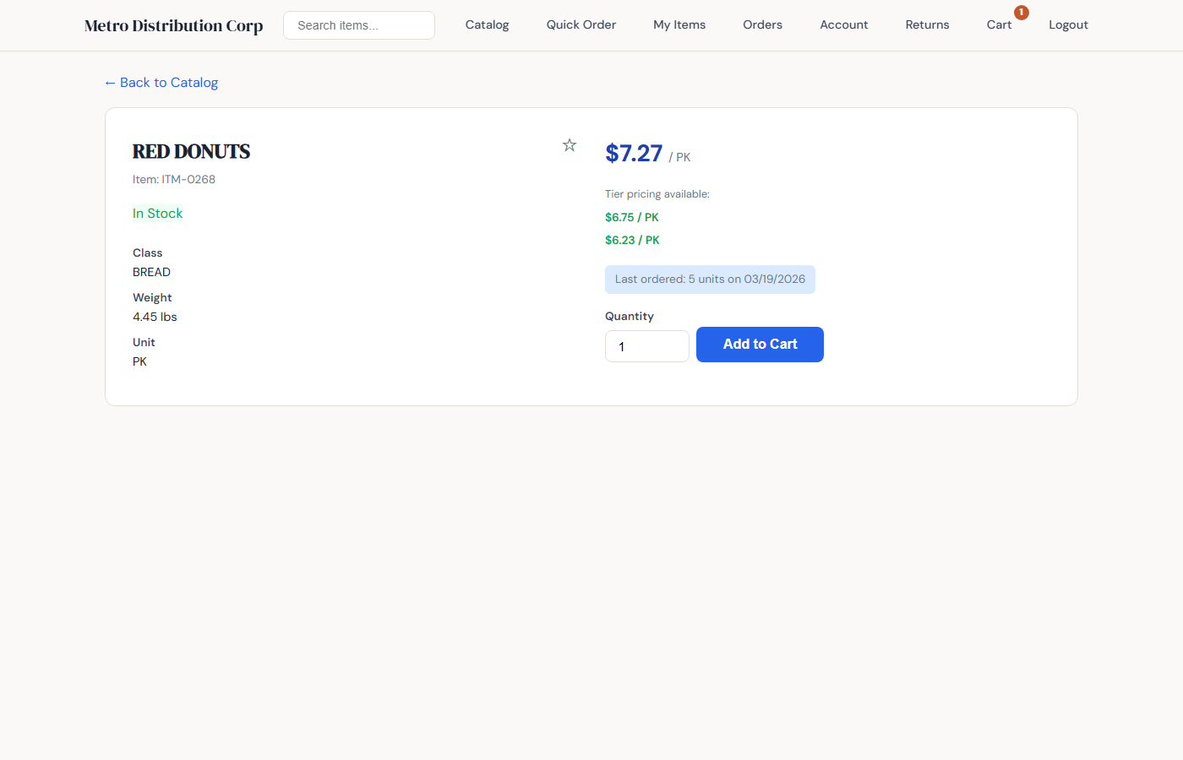The height and width of the screenshot is (760, 1183).
Task: Open the Catalog page
Action: click(487, 24)
